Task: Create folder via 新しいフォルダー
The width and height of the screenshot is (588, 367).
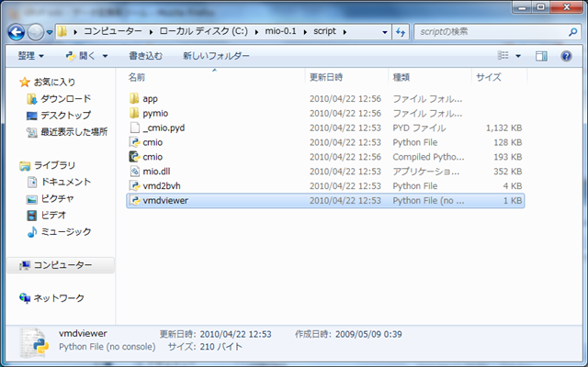Action: coord(216,56)
